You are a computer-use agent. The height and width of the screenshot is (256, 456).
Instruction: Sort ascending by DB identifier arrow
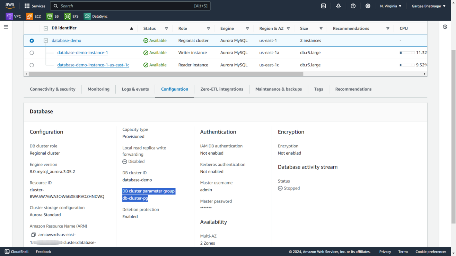coord(132,28)
